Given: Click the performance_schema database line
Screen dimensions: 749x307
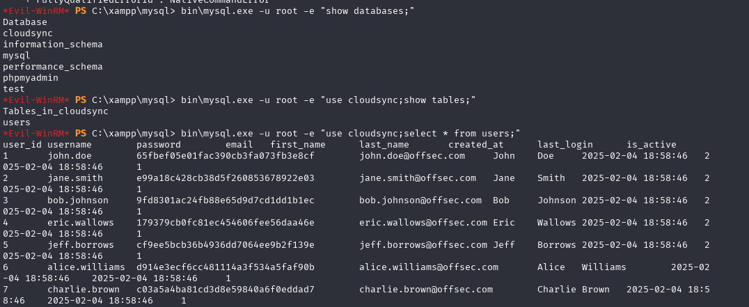Looking at the screenshot, I should [x=52, y=67].
